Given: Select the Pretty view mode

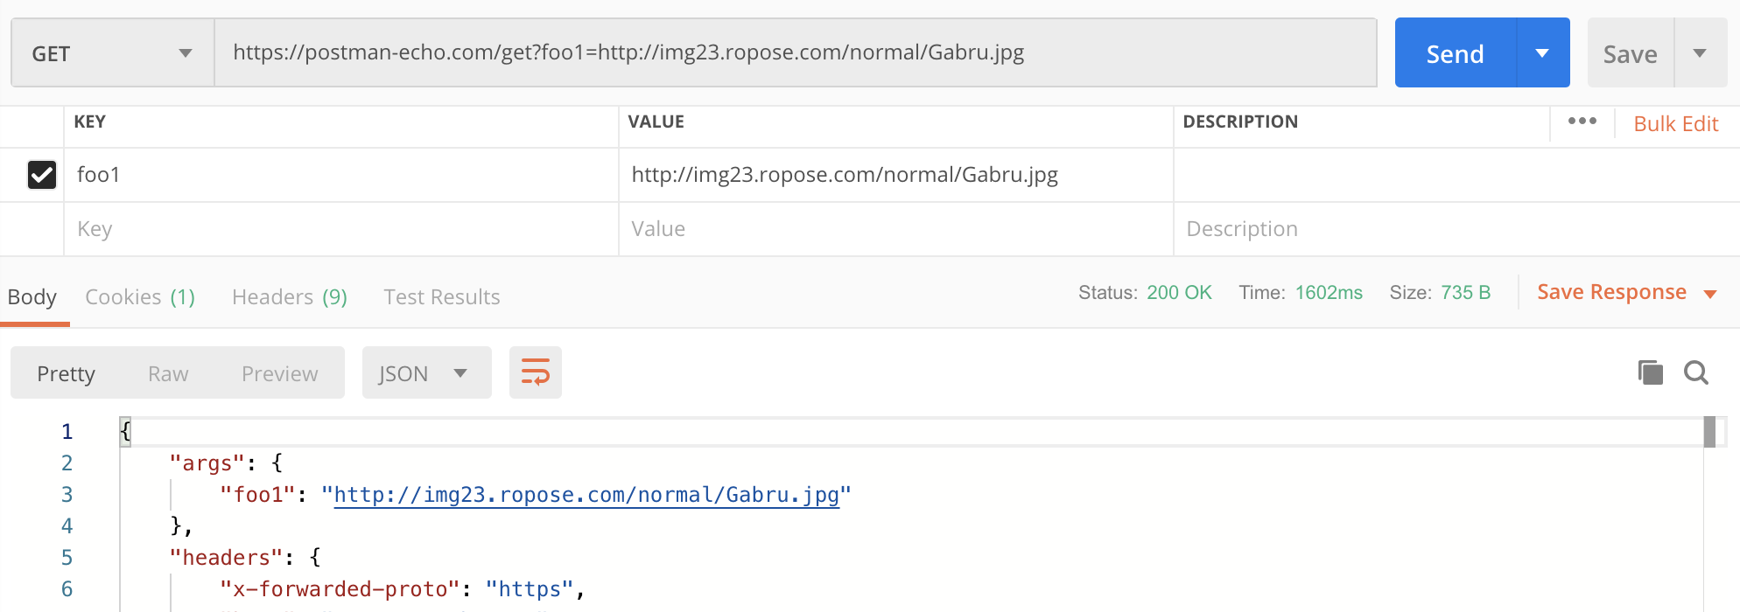Looking at the screenshot, I should coord(66,373).
